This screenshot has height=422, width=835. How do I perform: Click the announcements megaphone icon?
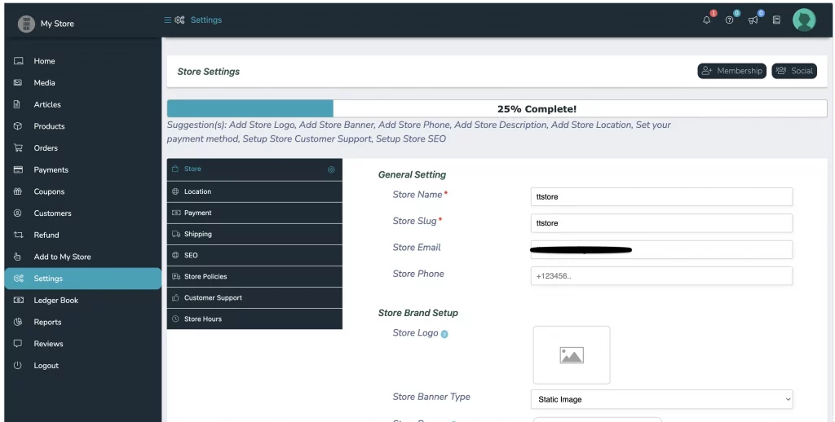(x=753, y=20)
